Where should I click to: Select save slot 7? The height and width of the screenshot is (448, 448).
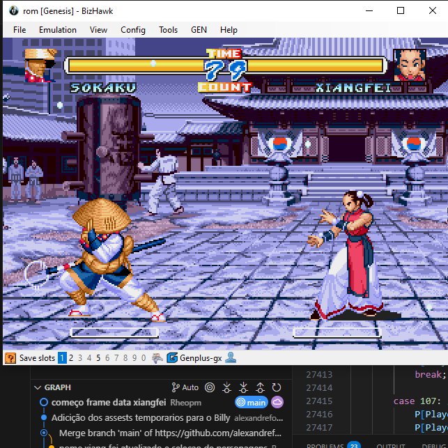(x=116, y=358)
